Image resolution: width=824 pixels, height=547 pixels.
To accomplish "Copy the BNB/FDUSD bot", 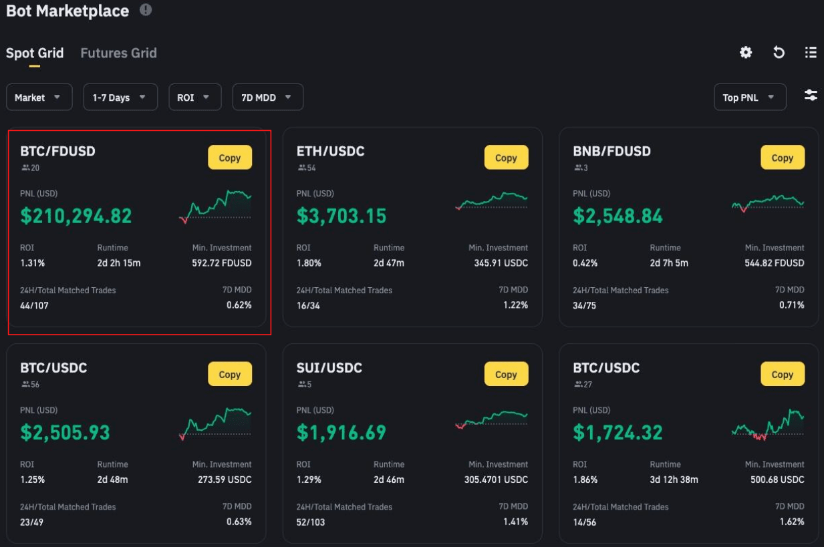I will (782, 158).
